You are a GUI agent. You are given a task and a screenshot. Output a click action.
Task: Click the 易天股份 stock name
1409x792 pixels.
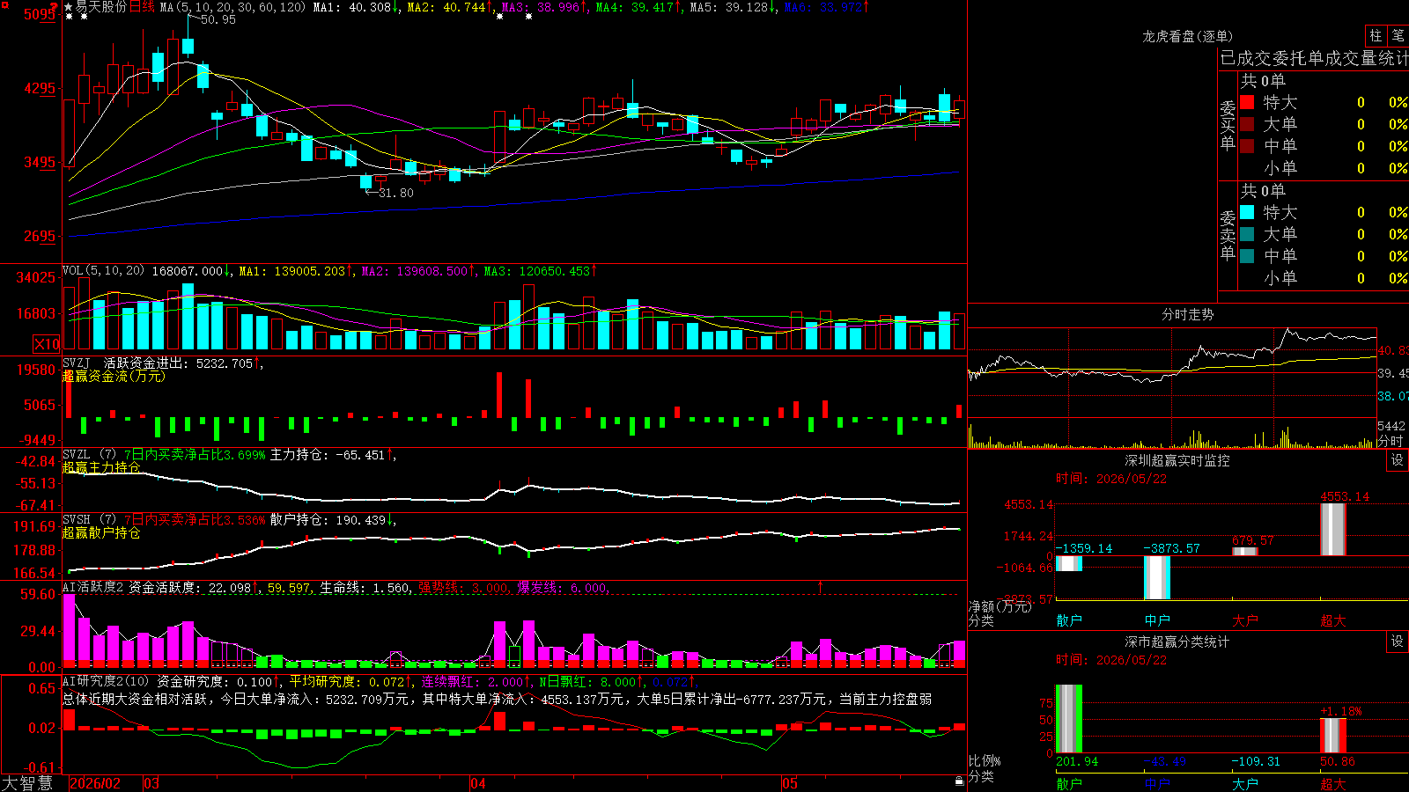coord(101,7)
